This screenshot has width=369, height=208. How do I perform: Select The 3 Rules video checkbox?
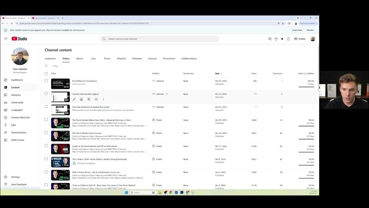(46, 159)
